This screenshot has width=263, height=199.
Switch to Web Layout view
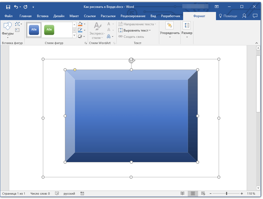click(x=203, y=194)
